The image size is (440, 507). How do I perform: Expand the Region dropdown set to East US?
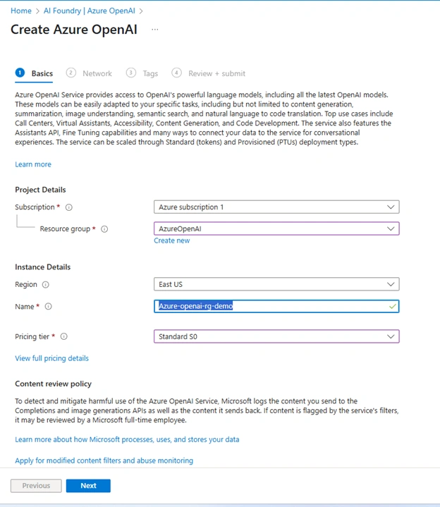[x=276, y=284]
